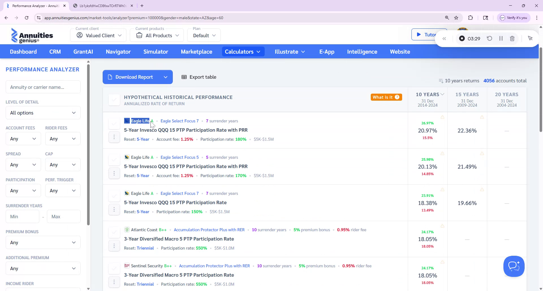Open the 'All options' level of detail dropdown
The image size is (543, 291).
tap(43, 113)
